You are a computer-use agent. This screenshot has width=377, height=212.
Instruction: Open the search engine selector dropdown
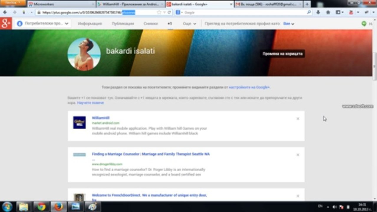(179, 12)
